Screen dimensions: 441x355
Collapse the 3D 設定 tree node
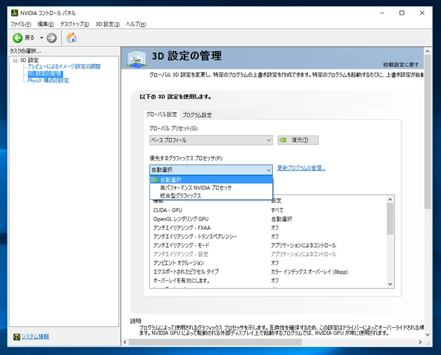click(16, 60)
